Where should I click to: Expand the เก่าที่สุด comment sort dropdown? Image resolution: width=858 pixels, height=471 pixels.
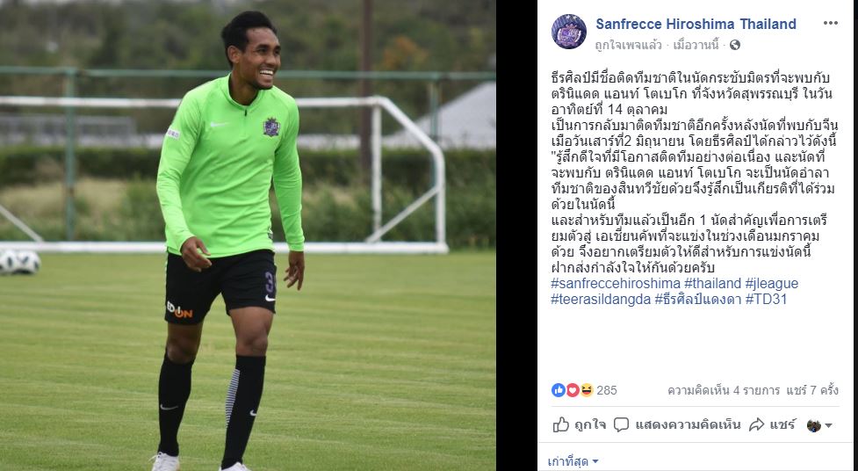pos(573,461)
